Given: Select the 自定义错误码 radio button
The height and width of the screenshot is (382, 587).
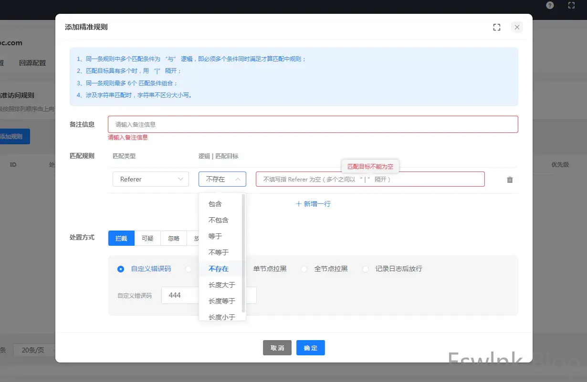Looking at the screenshot, I should [121, 269].
